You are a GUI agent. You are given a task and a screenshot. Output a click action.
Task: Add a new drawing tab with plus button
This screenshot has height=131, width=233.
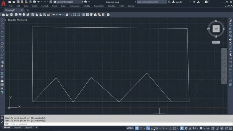click(28, 10)
